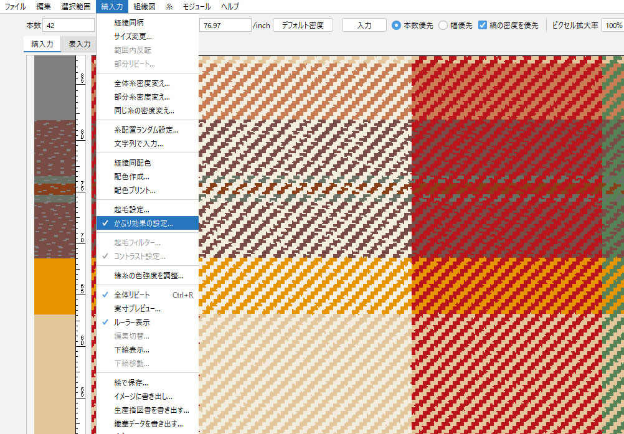Select the gray yarn color stripe
The image size is (624, 434).
click(x=54, y=87)
